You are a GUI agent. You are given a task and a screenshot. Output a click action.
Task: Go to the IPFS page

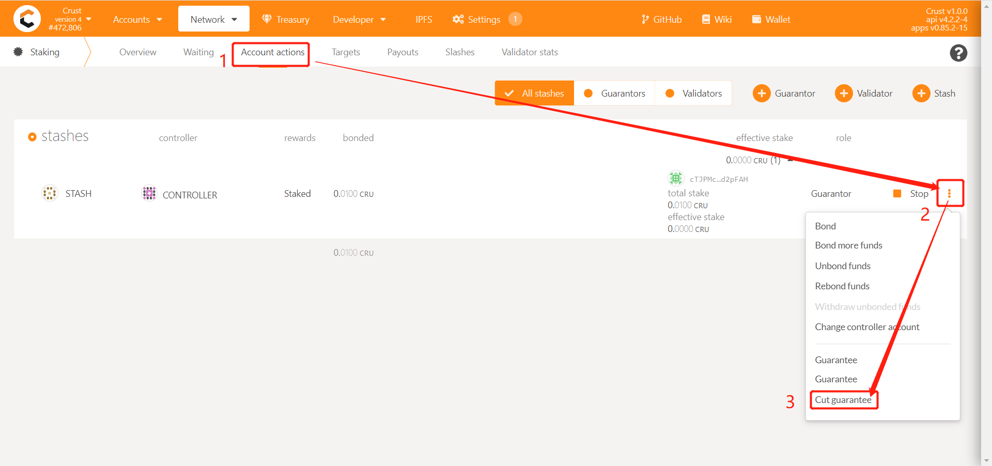[x=424, y=19]
